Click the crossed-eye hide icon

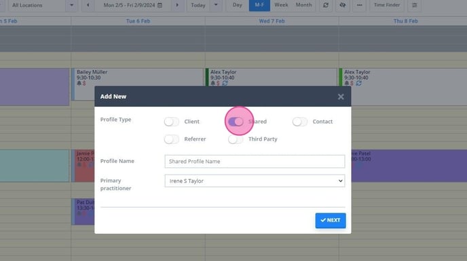(x=343, y=5)
